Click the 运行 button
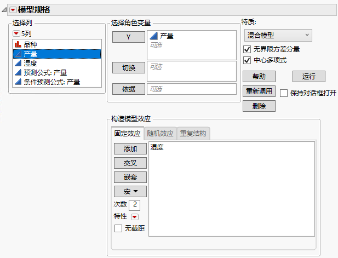 (309, 76)
